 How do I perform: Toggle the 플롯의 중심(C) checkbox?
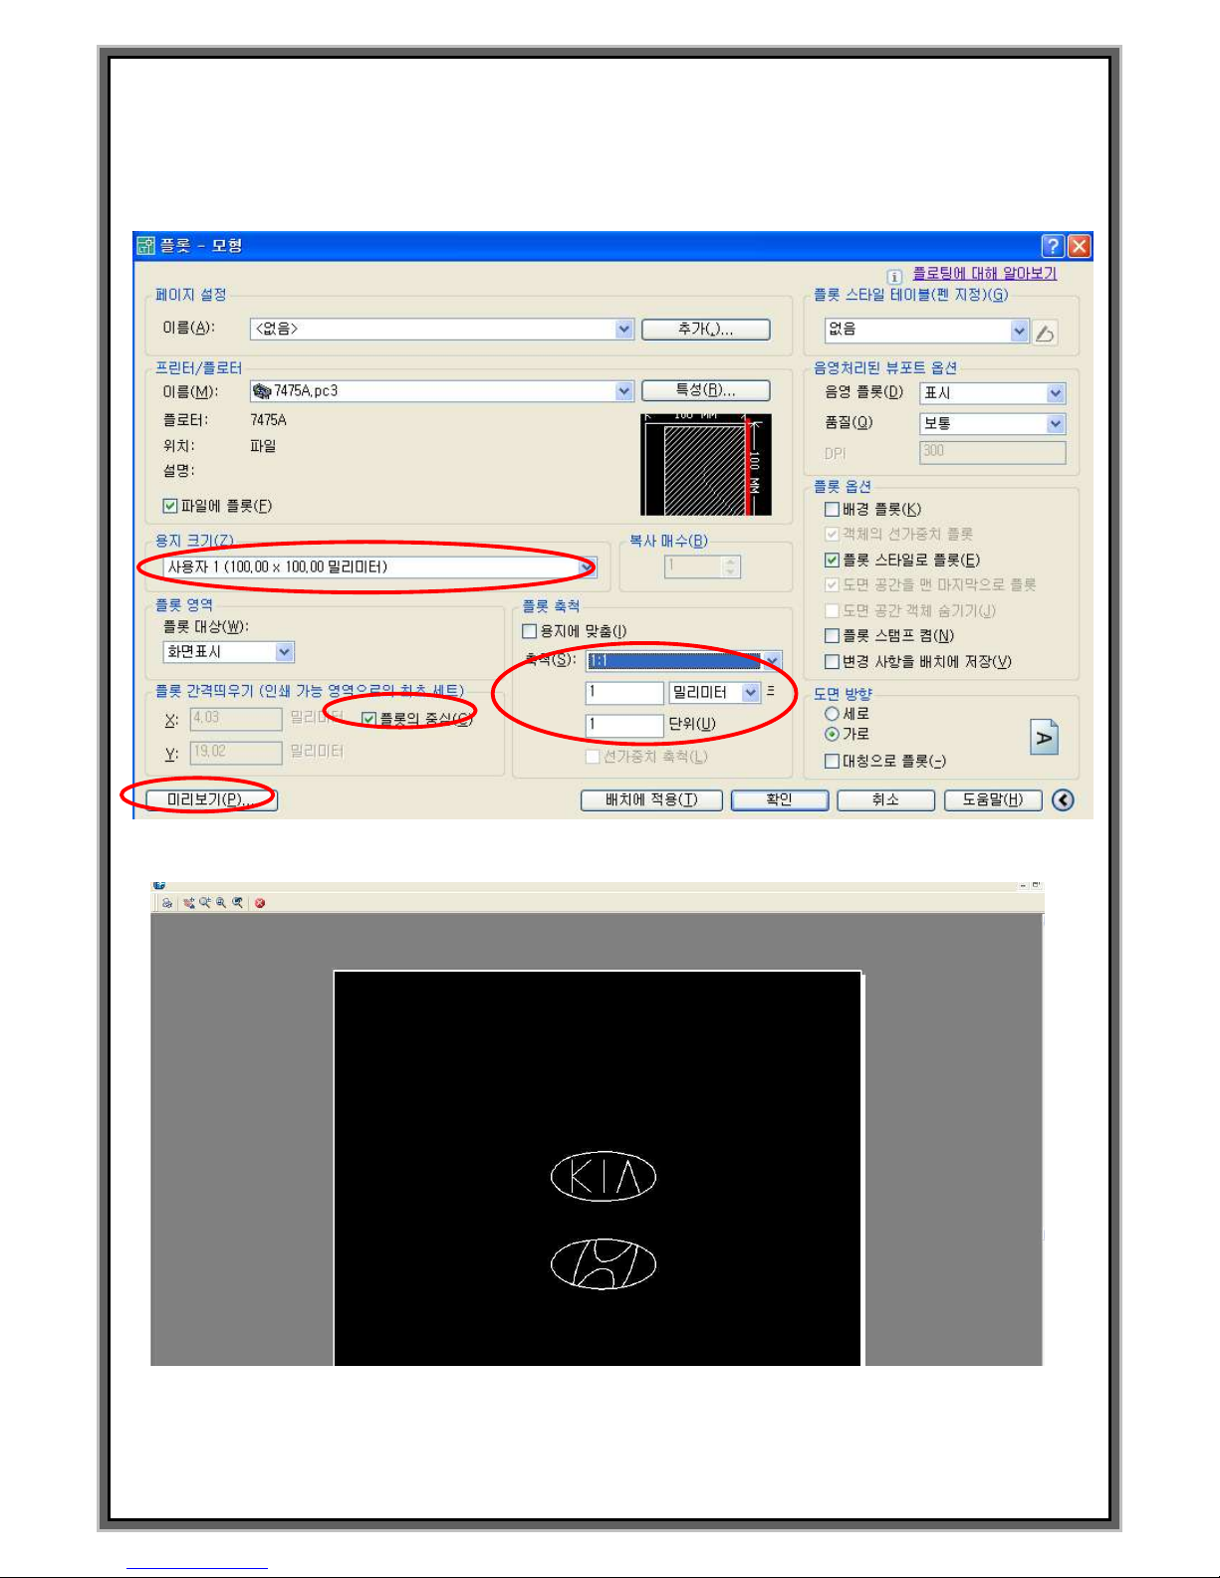pos(368,719)
